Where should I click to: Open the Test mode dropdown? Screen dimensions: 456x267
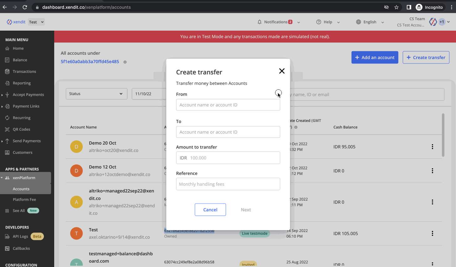click(x=36, y=22)
